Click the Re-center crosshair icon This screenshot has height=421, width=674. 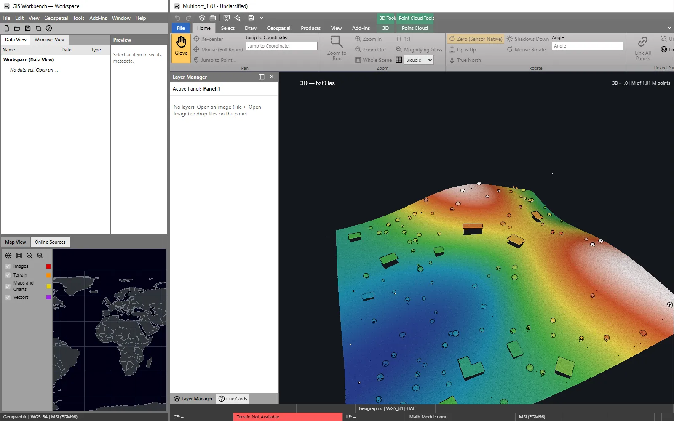pos(196,39)
